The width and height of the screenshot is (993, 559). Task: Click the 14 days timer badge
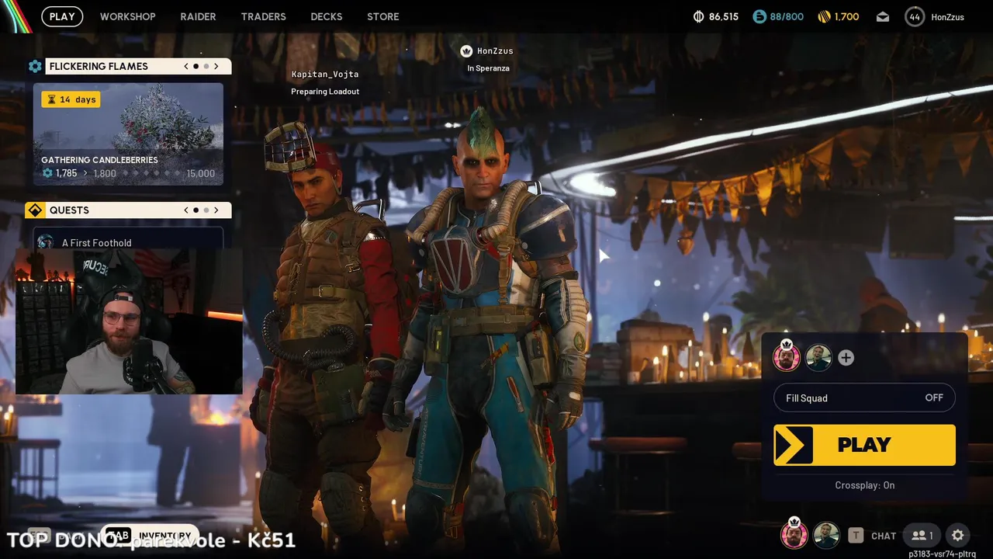[71, 99]
